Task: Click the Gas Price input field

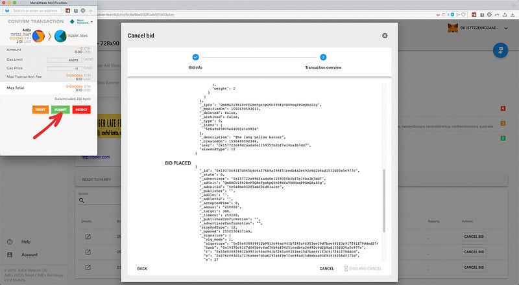Action: click(64, 69)
